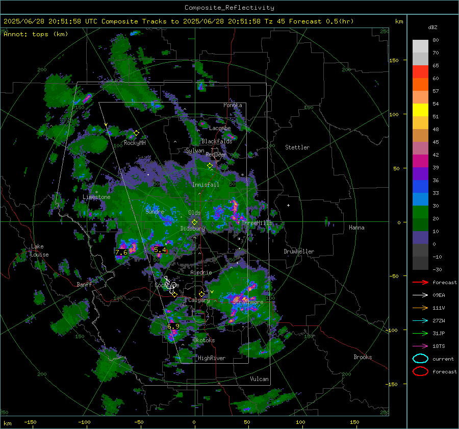Click the Didsbury town label

pyautogui.click(x=193, y=229)
